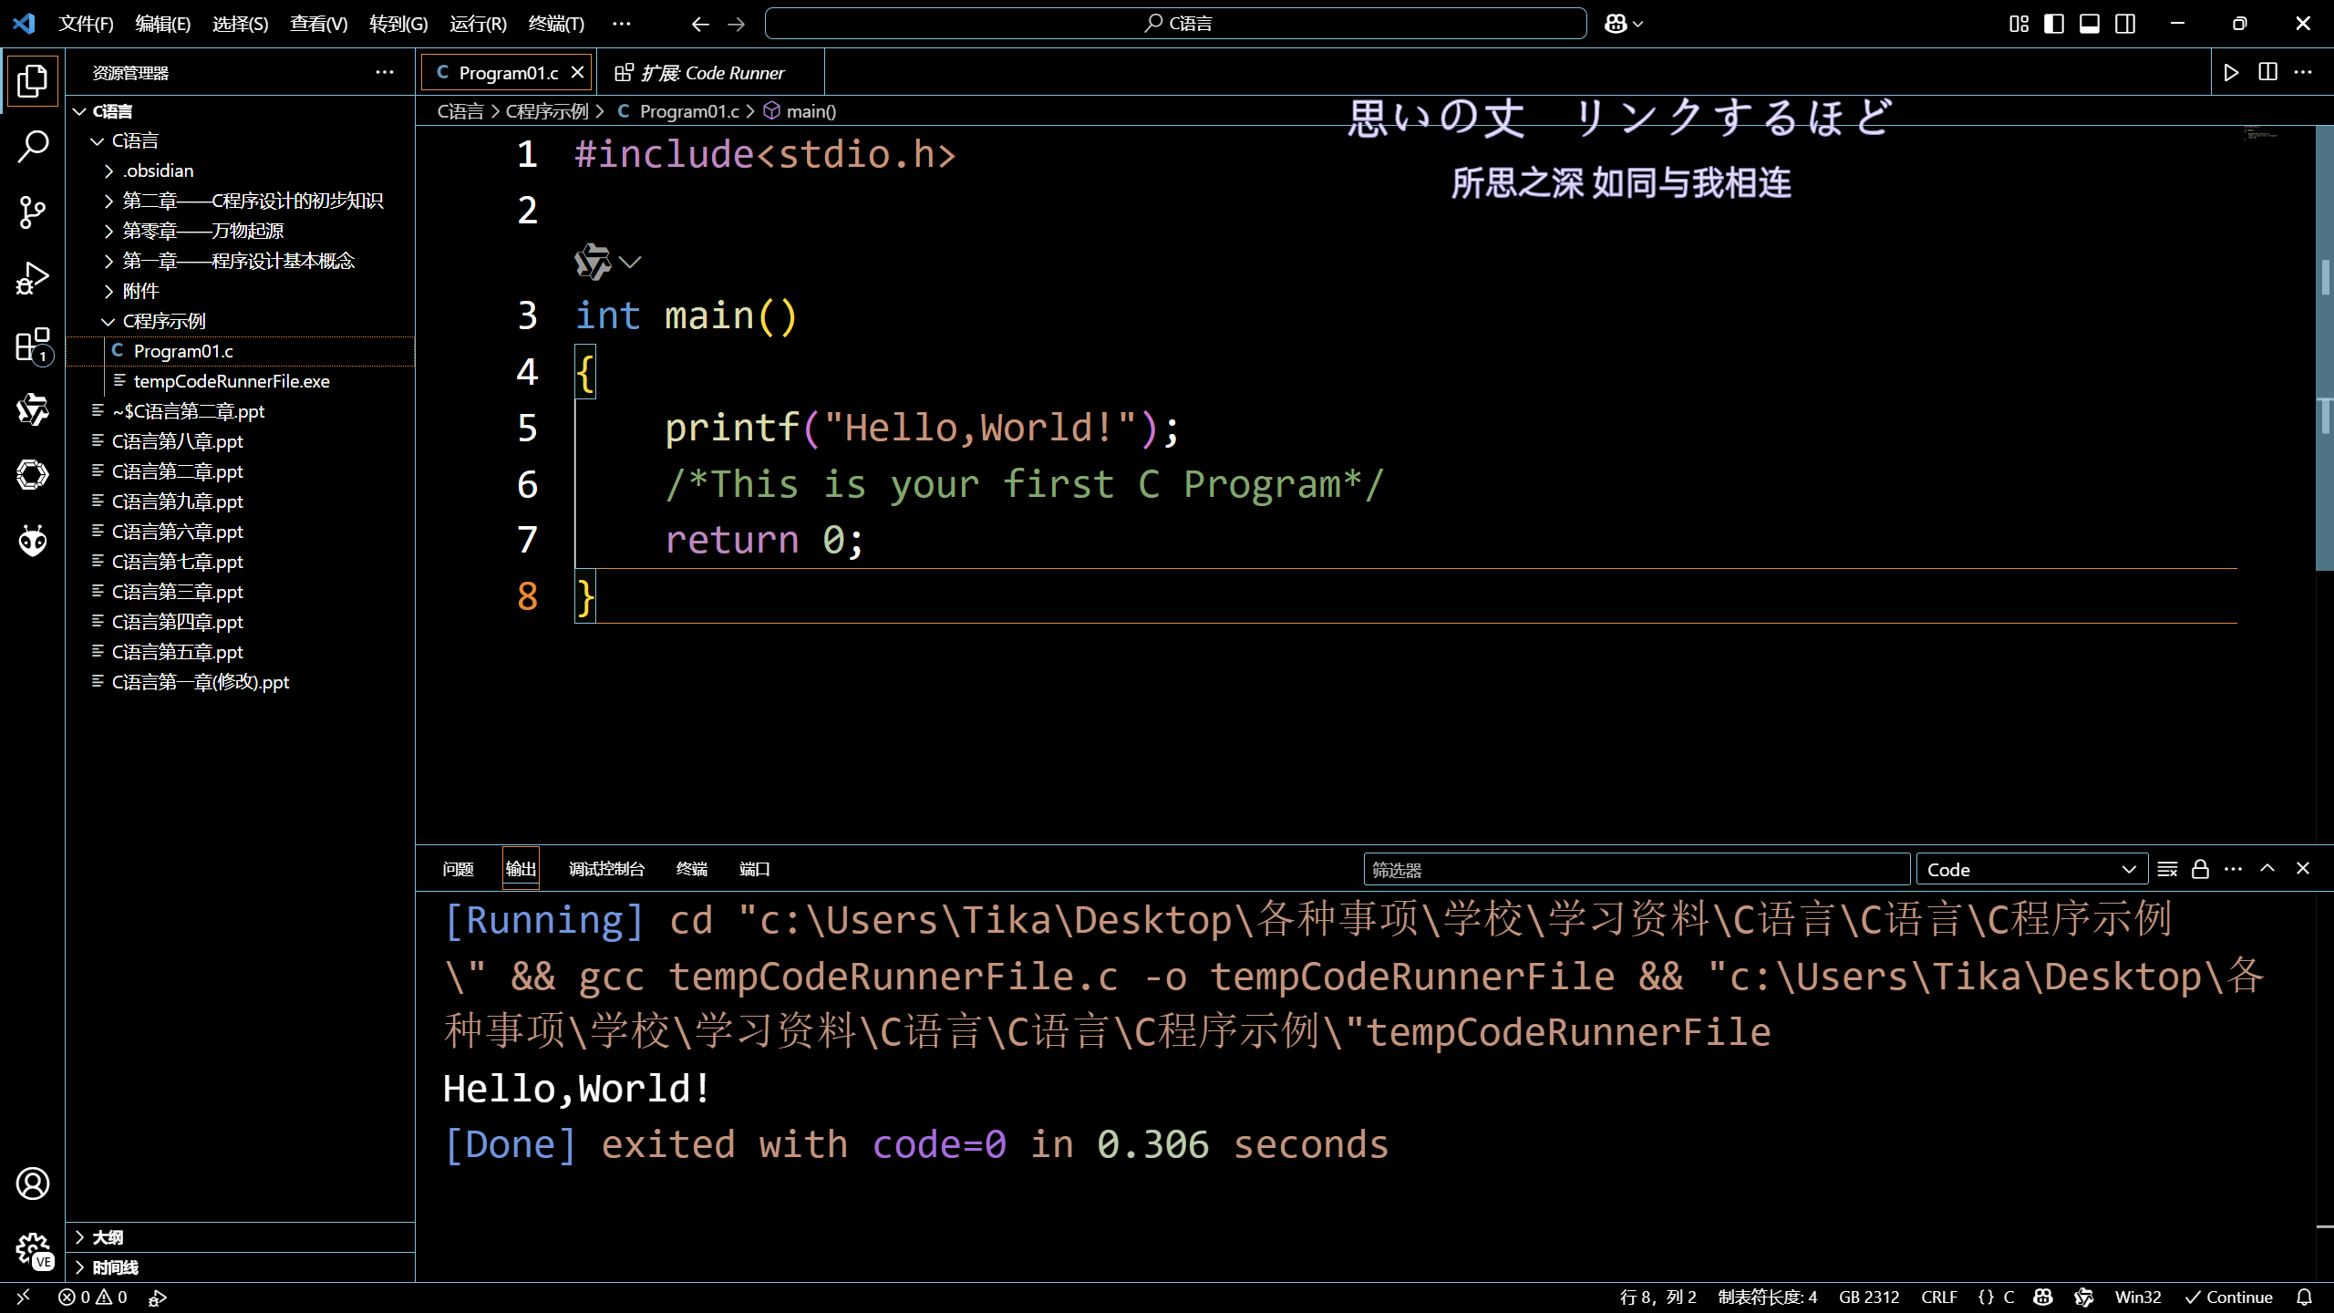This screenshot has width=2334, height=1313.
Task: Open the Search view in activity bar
Action: click(33, 146)
